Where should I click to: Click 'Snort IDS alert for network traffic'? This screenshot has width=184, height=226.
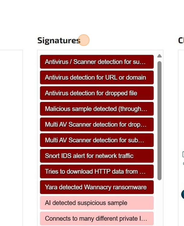tap(97, 156)
